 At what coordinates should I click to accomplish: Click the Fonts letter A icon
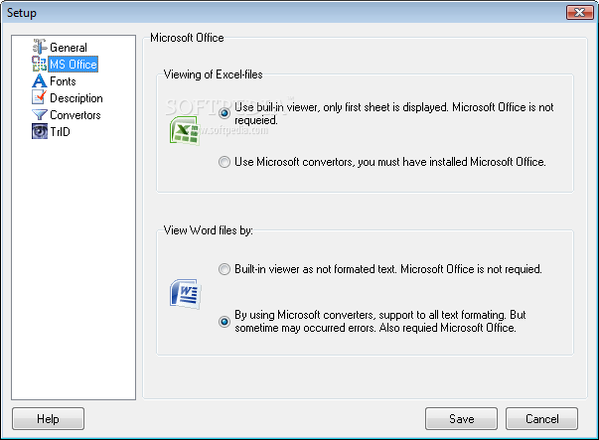pyautogui.click(x=39, y=81)
